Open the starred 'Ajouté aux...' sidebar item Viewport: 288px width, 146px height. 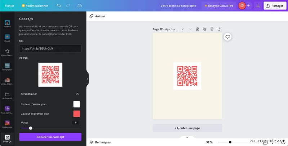[x=7, y=53]
